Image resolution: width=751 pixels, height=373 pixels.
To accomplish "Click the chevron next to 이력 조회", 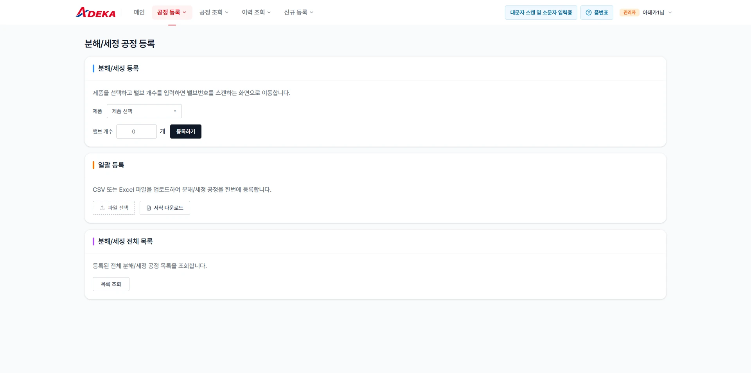I will click(269, 13).
